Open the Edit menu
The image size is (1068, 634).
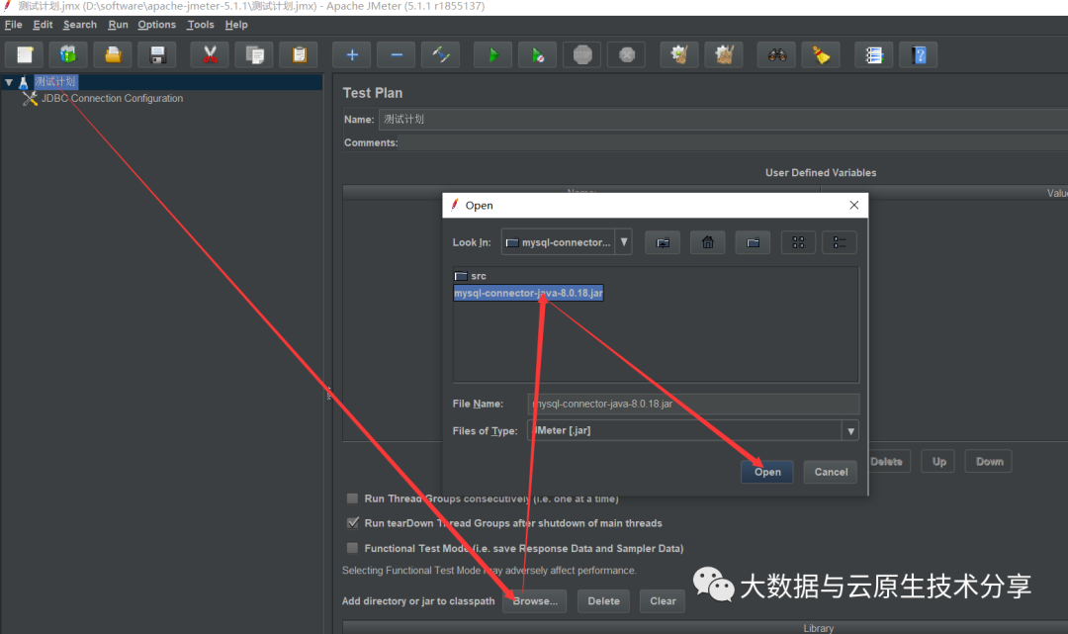point(43,25)
